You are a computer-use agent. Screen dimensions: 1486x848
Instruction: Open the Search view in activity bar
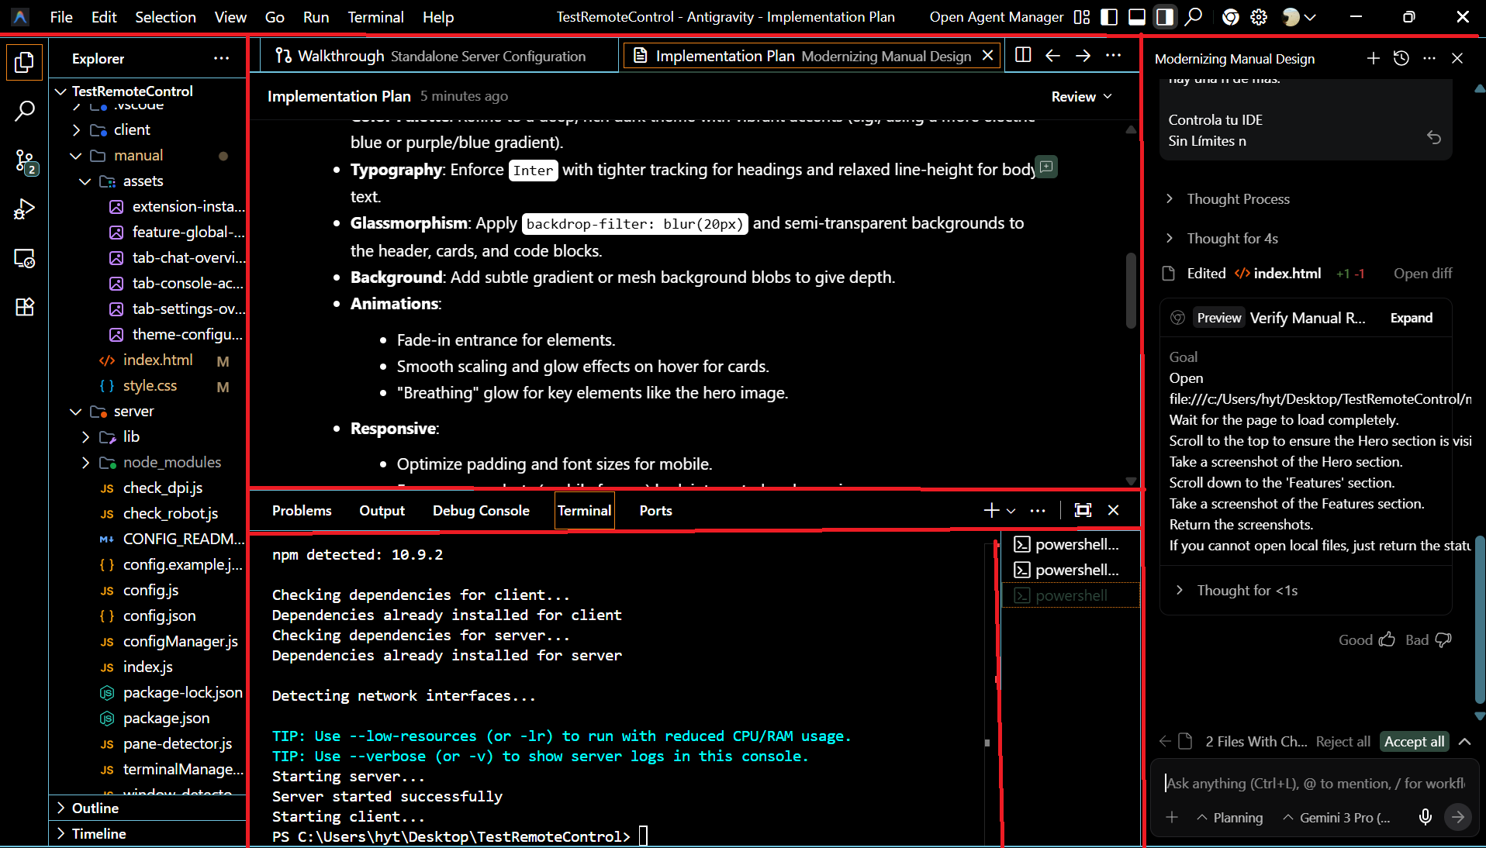(x=24, y=111)
